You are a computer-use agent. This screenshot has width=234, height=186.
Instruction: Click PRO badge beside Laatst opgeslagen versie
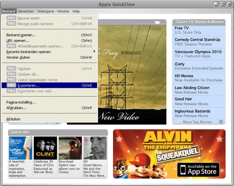tap(11, 80)
